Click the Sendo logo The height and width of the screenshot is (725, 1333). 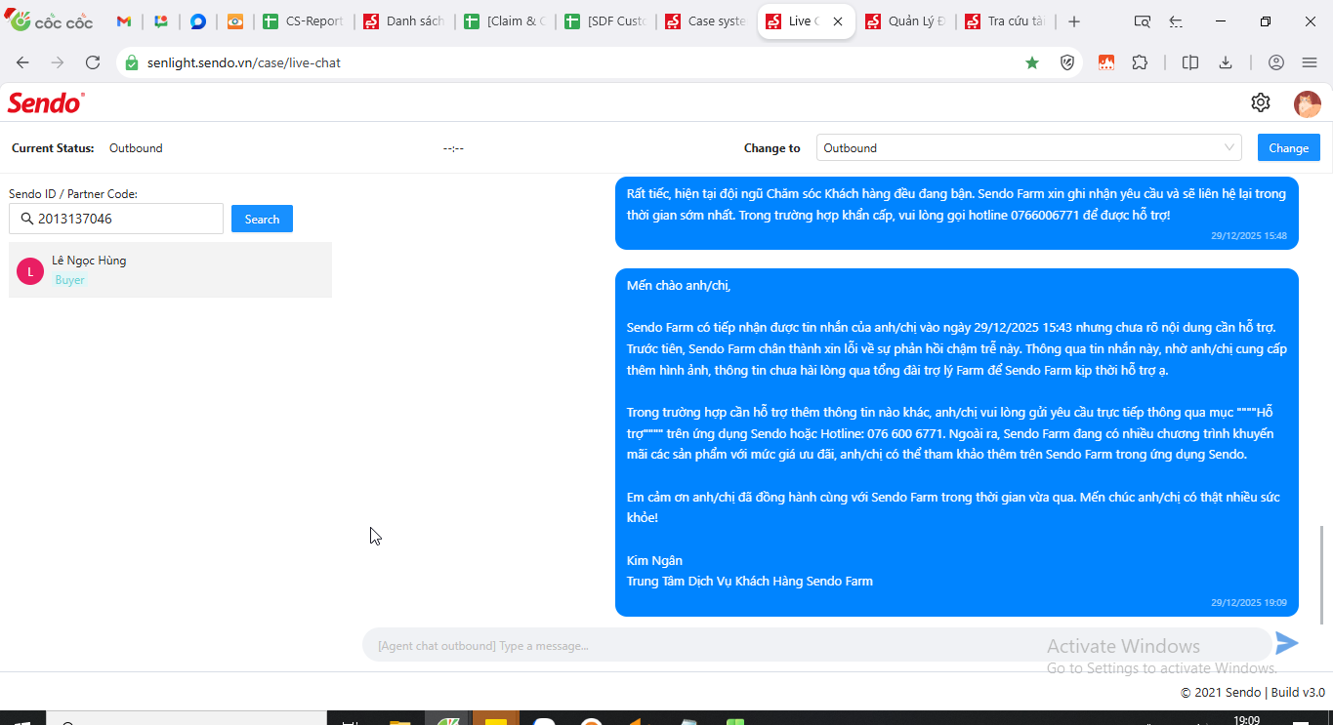[x=46, y=102]
